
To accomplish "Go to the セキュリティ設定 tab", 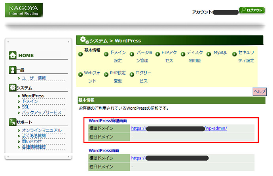I will [246, 56].
